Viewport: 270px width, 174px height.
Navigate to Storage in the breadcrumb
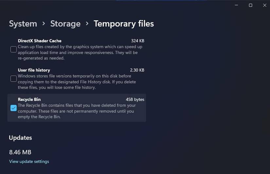[65, 24]
